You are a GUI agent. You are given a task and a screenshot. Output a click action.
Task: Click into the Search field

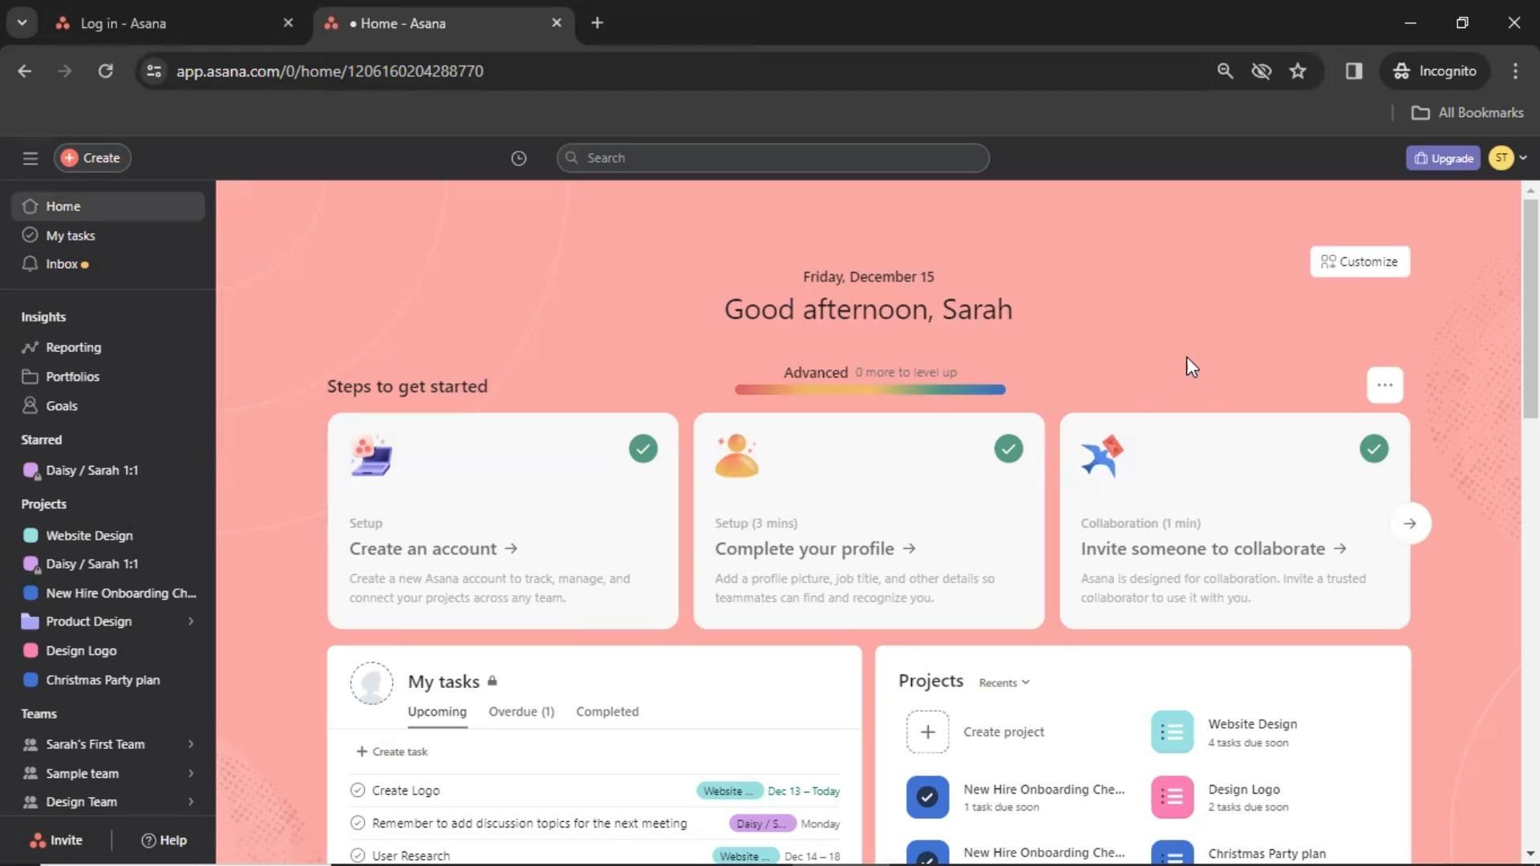[772, 158]
